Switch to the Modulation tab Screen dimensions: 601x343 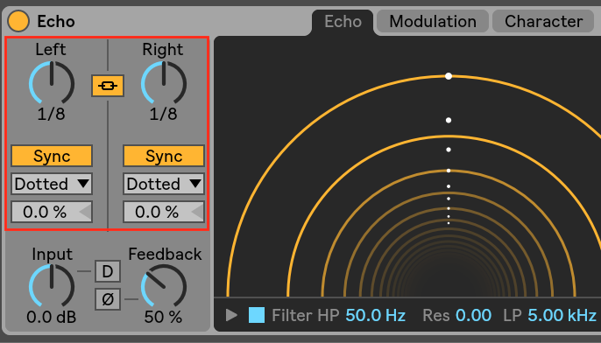pyautogui.click(x=433, y=21)
